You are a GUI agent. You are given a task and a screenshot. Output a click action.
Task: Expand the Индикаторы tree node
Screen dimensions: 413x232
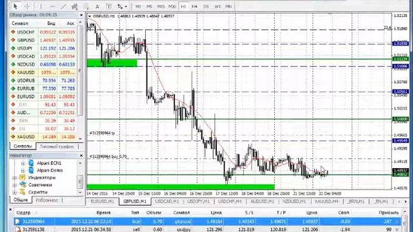point(14,178)
